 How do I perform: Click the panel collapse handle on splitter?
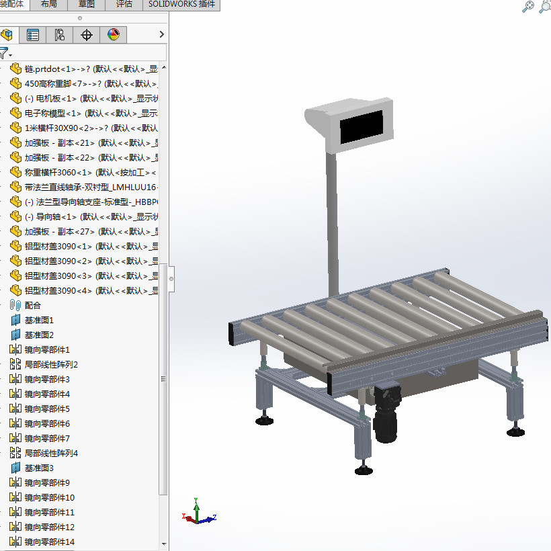click(x=171, y=279)
